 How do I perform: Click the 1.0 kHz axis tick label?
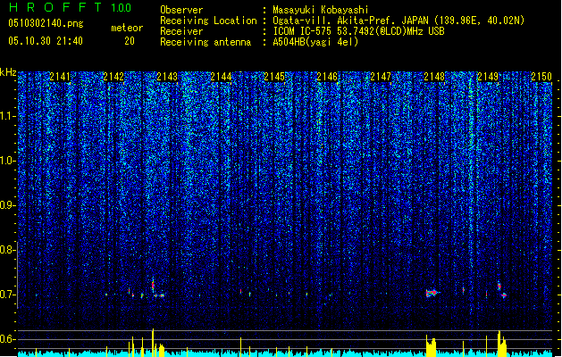pyautogui.click(x=7, y=161)
